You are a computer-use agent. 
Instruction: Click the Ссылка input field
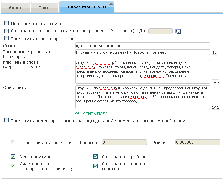(x=143, y=45)
